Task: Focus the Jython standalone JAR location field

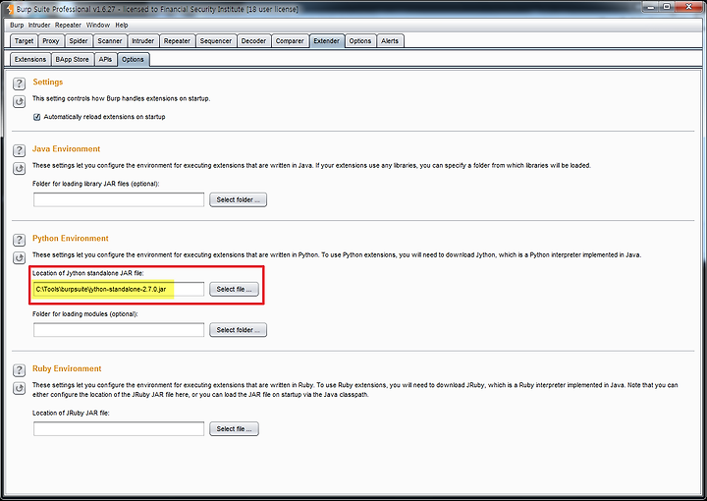Action: [x=119, y=289]
